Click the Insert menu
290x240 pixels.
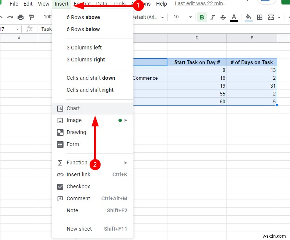click(x=61, y=4)
